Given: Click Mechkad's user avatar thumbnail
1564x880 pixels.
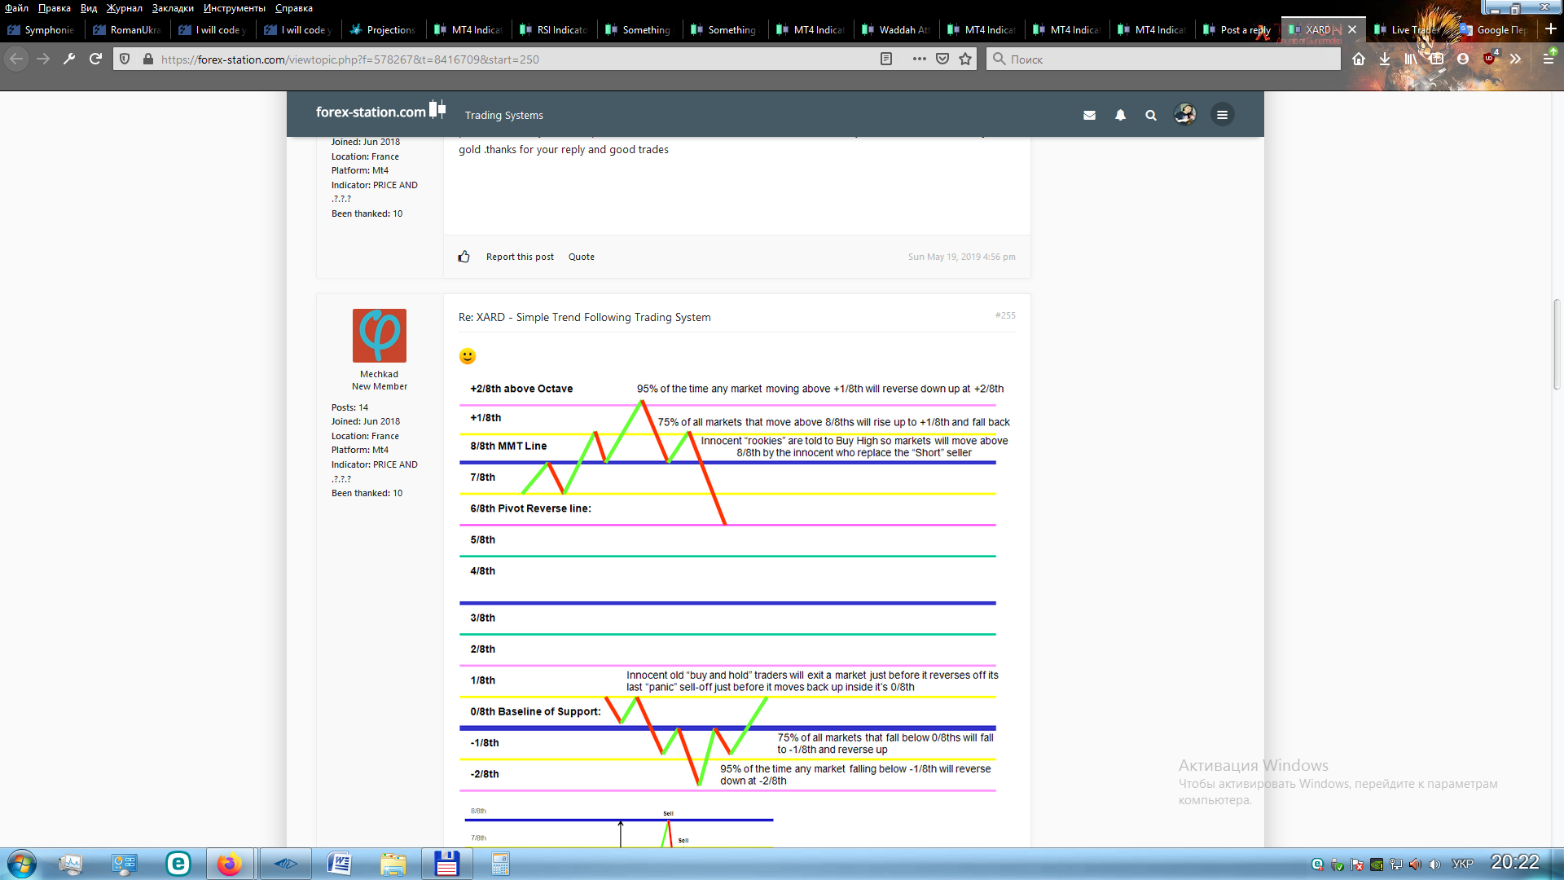Looking at the screenshot, I should tap(379, 336).
